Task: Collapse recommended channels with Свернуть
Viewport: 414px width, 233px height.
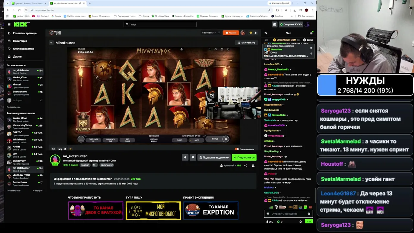Action: (x=38, y=191)
